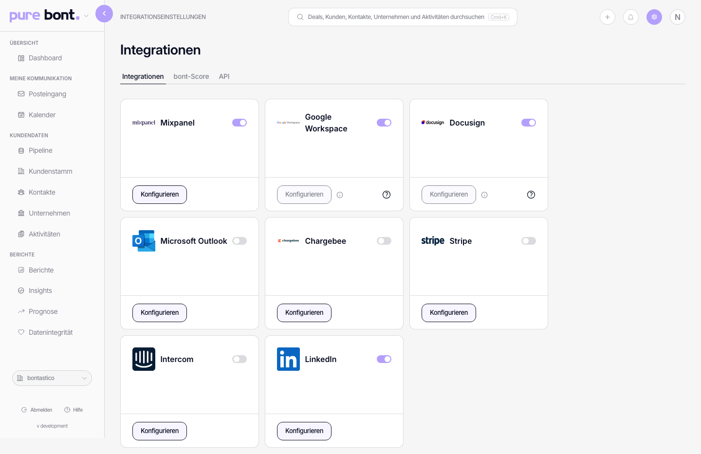
Task: Click the Microsoft Outlook logo
Action: [144, 241]
